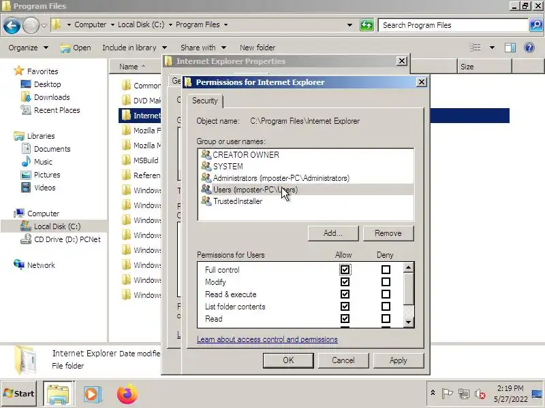Screen dimensions: 545x408
Task: Uncheck Allow for Modify permission
Action: click(x=345, y=282)
